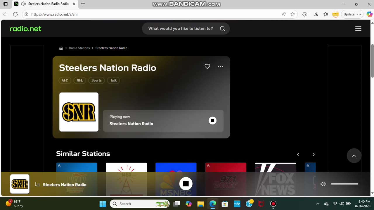Adjust the player volume slider
Screen dimensions: 374x210
[344, 184]
